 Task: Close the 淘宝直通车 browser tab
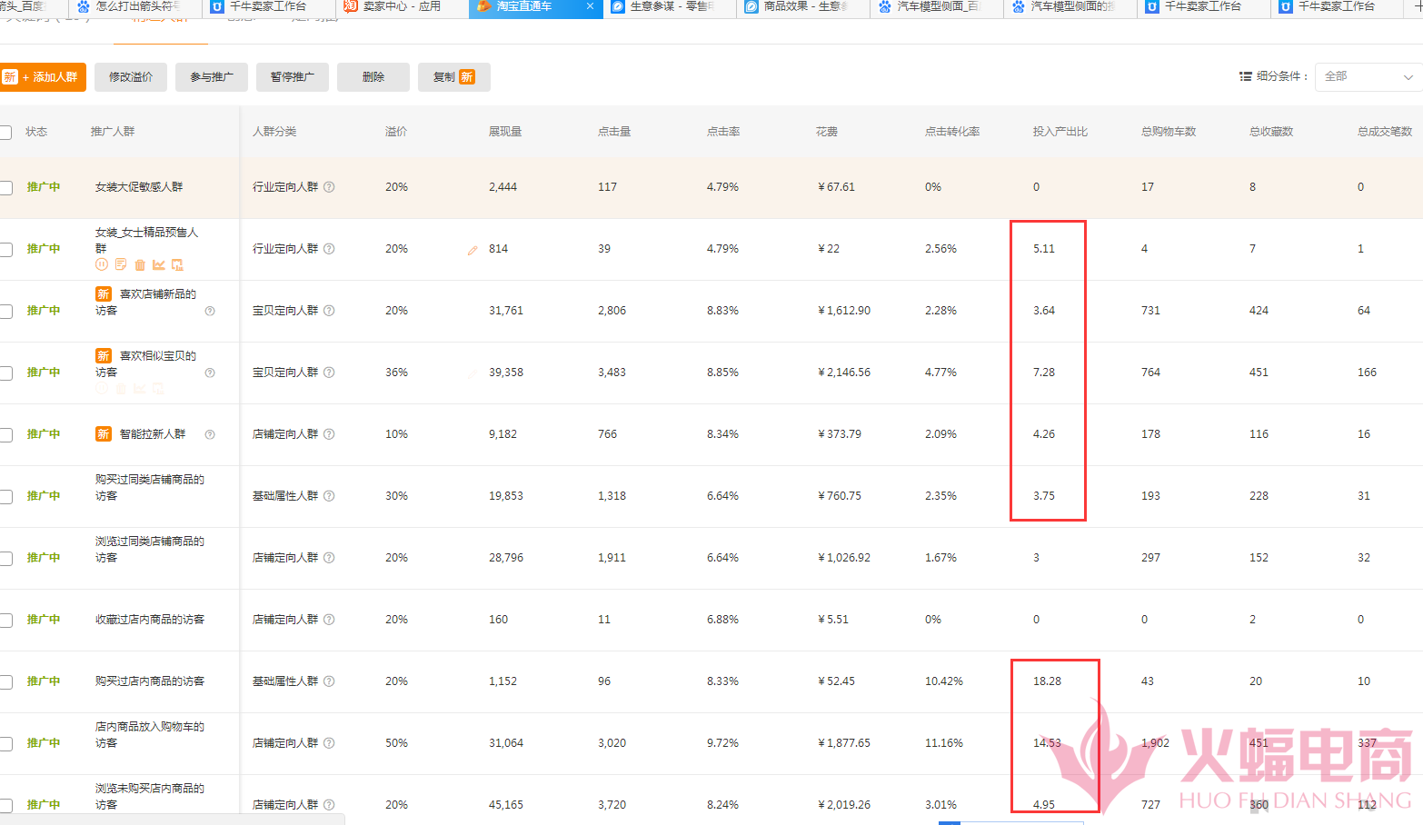point(590,6)
